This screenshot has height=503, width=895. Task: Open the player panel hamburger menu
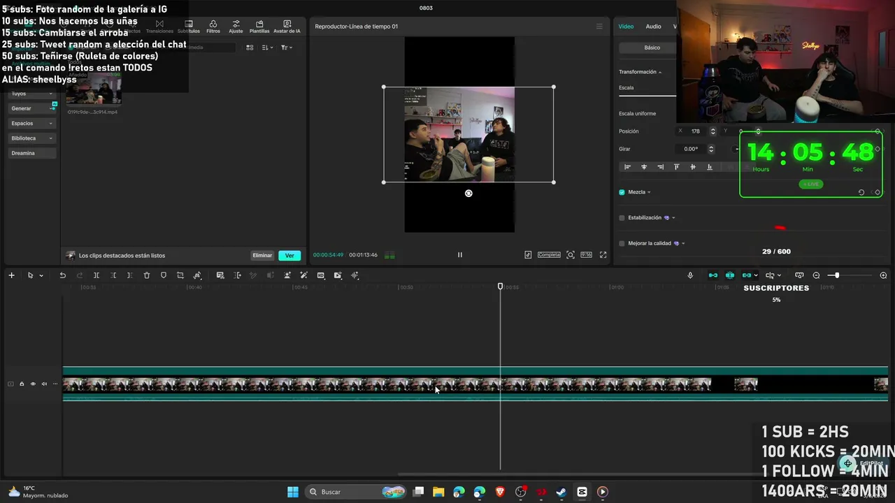599,27
